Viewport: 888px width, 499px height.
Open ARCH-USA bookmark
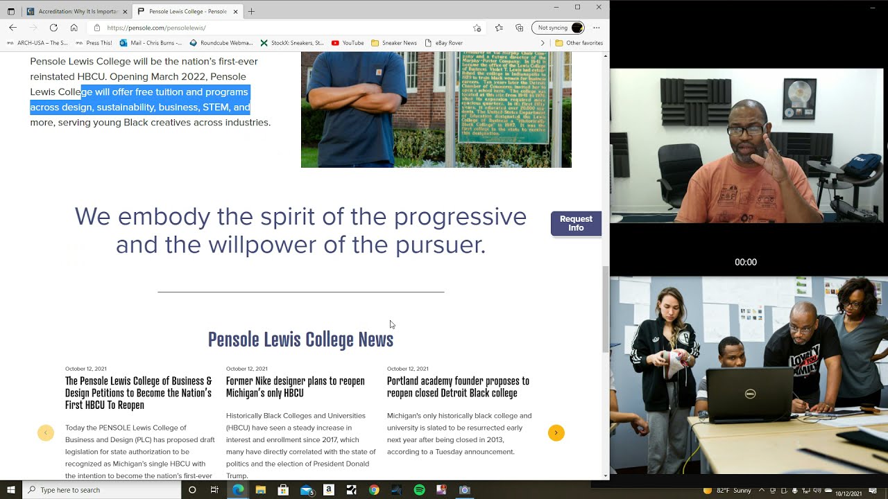click(37, 43)
